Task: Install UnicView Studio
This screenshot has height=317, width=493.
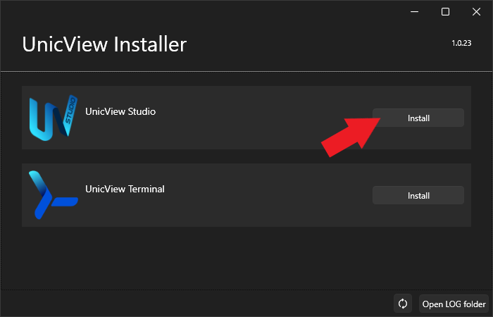Action: (x=418, y=118)
